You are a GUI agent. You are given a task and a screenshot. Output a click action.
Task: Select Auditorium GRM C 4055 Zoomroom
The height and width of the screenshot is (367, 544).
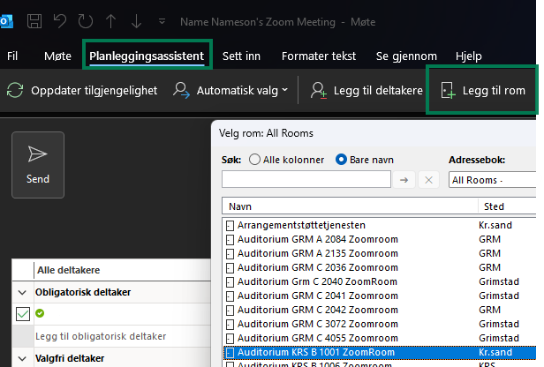pos(317,338)
